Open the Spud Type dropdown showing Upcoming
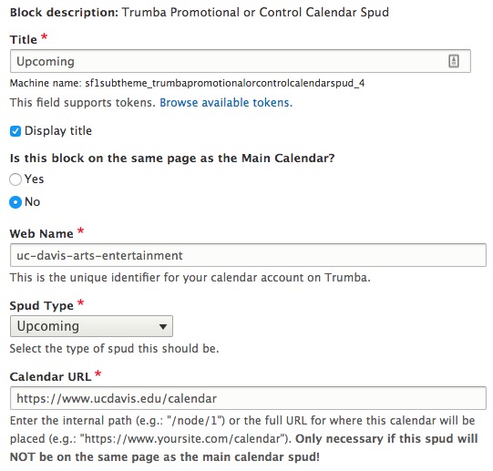Viewport: 493px width, 471px height. point(91,326)
